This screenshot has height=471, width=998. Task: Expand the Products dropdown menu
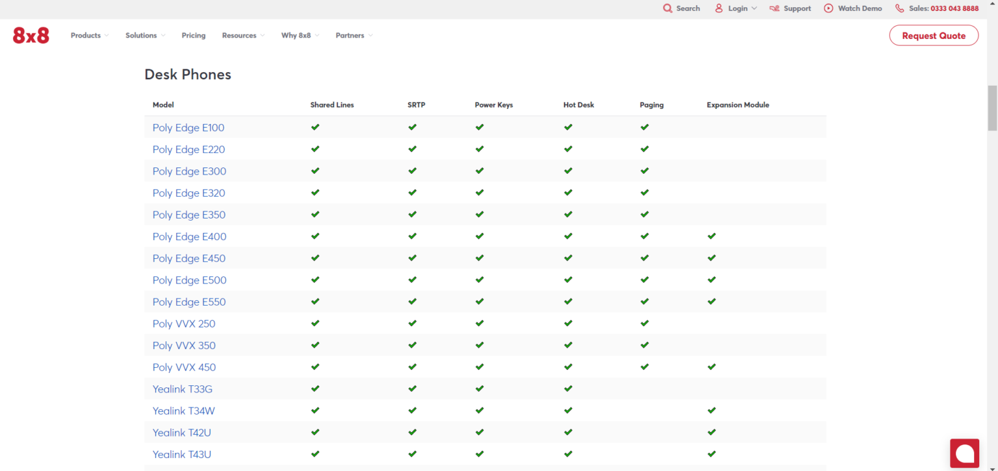[90, 36]
